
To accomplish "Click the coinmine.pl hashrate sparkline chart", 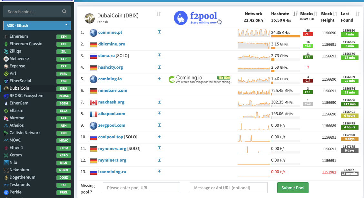I will (254, 33).
